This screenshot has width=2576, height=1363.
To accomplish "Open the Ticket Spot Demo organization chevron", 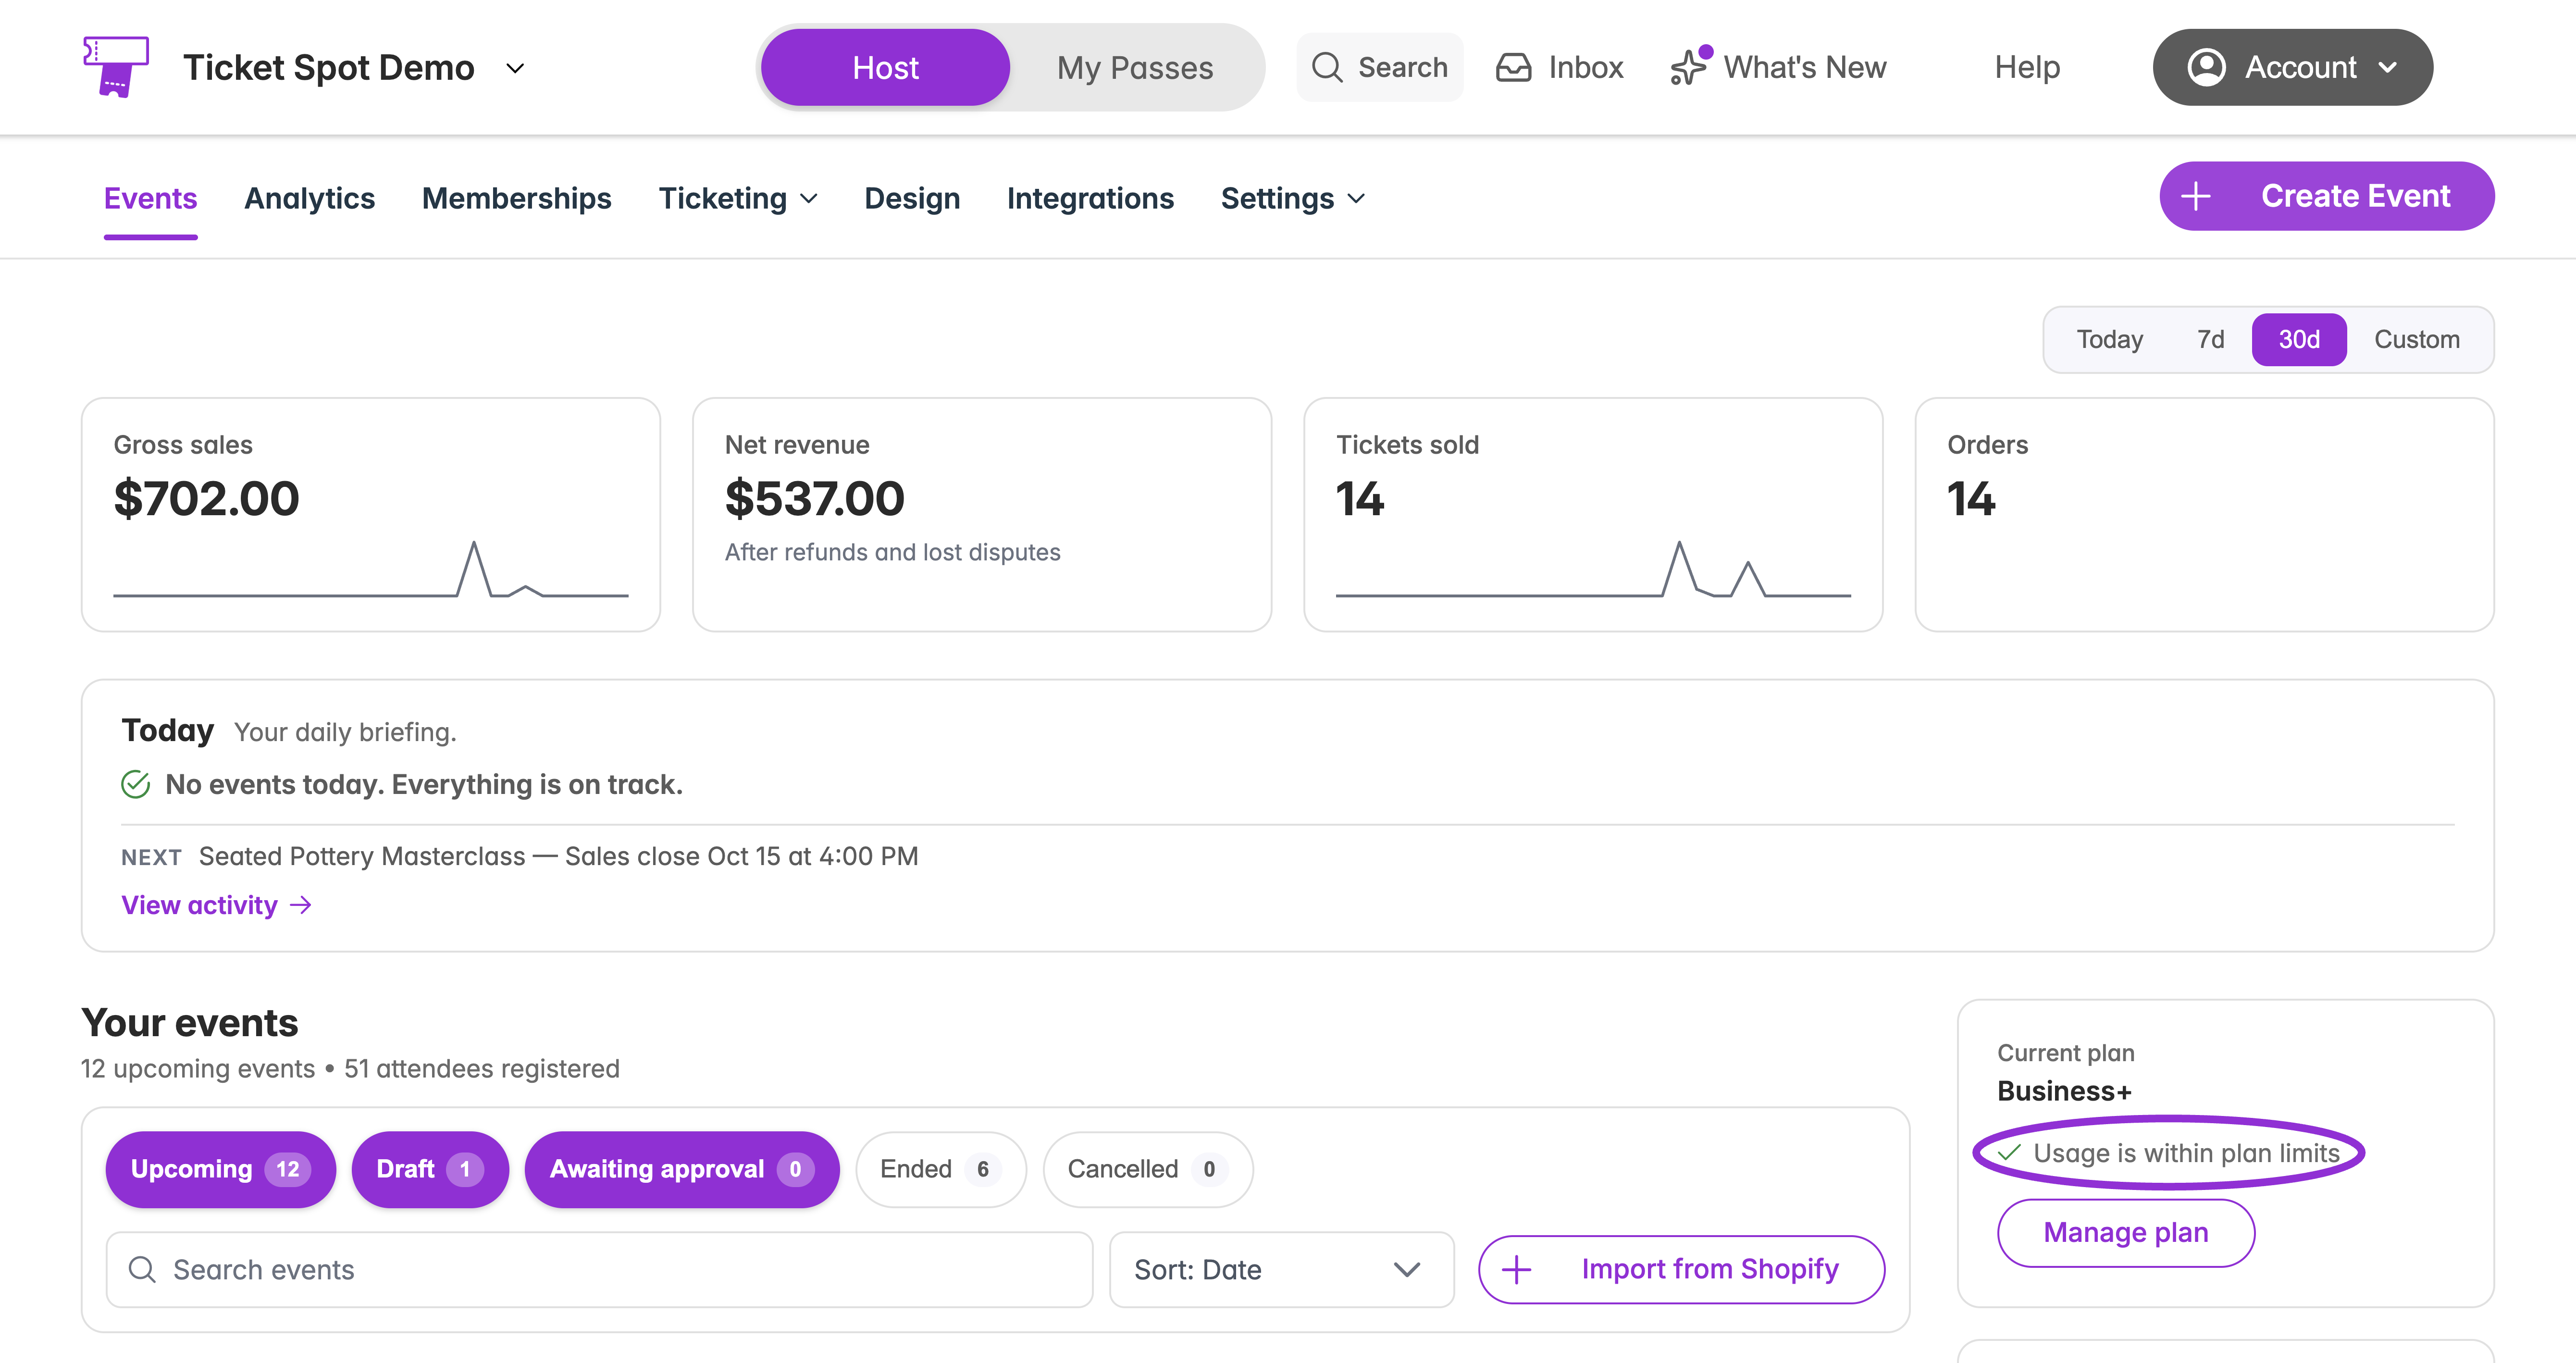I will [515, 68].
